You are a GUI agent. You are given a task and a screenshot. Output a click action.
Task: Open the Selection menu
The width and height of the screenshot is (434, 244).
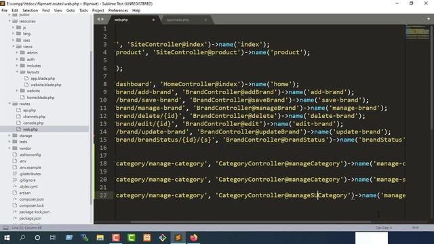pos(30,11)
